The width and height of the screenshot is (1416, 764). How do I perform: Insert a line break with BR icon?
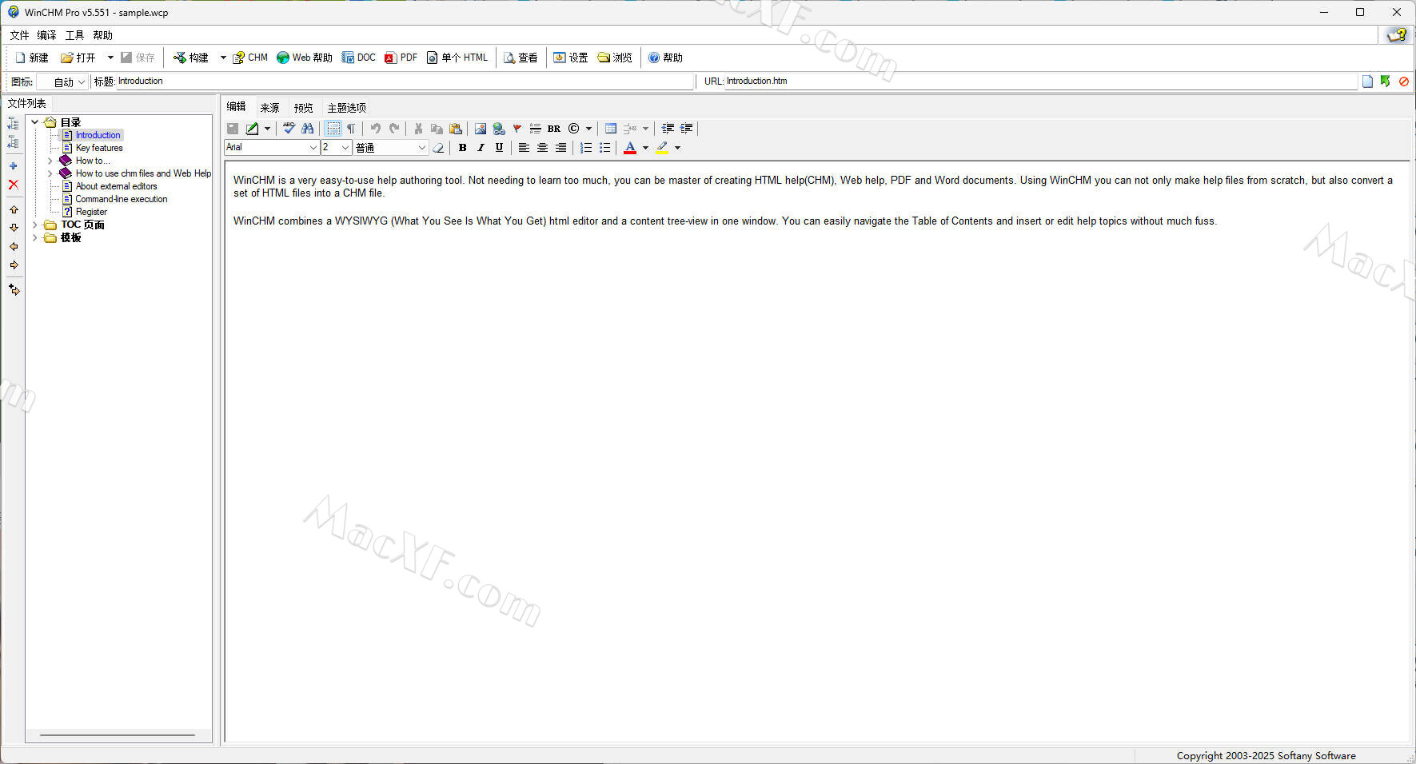coord(554,129)
